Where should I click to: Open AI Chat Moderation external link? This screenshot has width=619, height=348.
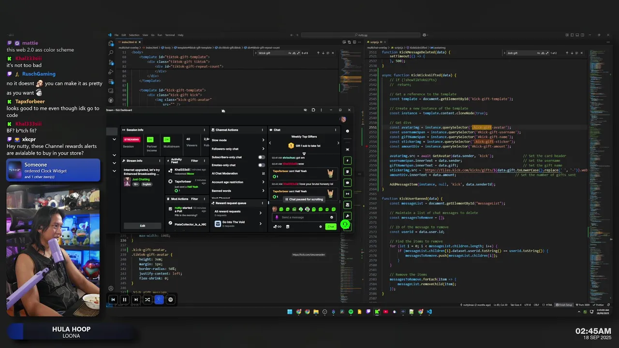[x=263, y=174]
